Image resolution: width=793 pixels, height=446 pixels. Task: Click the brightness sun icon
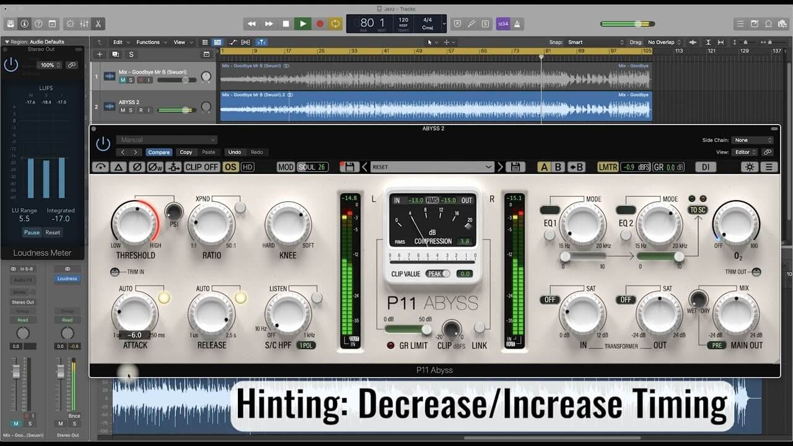(x=750, y=167)
